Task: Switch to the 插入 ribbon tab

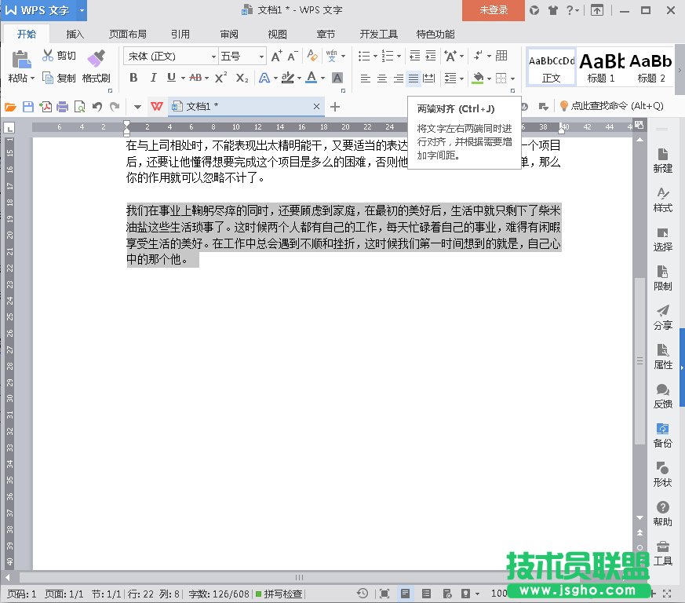Action: [75, 35]
